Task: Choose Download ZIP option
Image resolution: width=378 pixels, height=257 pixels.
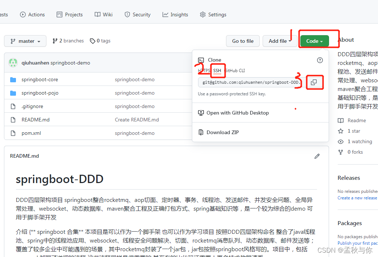Action: [222, 132]
